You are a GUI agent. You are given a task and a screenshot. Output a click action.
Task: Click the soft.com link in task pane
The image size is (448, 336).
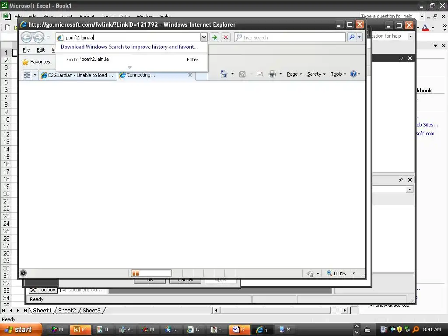[425, 133]
